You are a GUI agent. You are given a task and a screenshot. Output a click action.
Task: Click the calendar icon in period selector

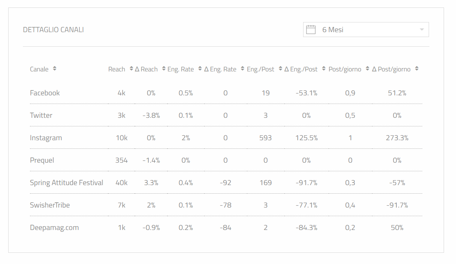coord(311,30)
